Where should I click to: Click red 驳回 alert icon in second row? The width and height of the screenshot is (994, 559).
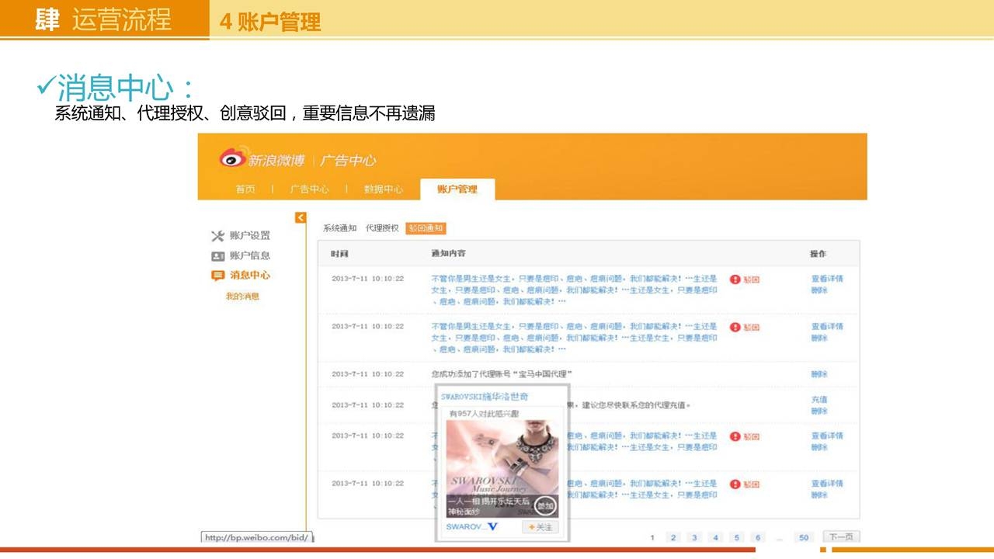pyautogui.click(x=735, y=328)
